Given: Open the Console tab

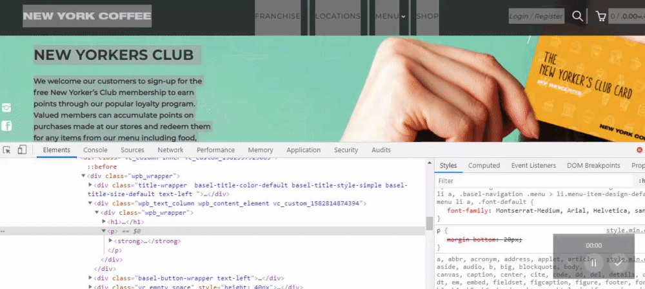Looking at the screenshot, I should [x=95, y=150].
